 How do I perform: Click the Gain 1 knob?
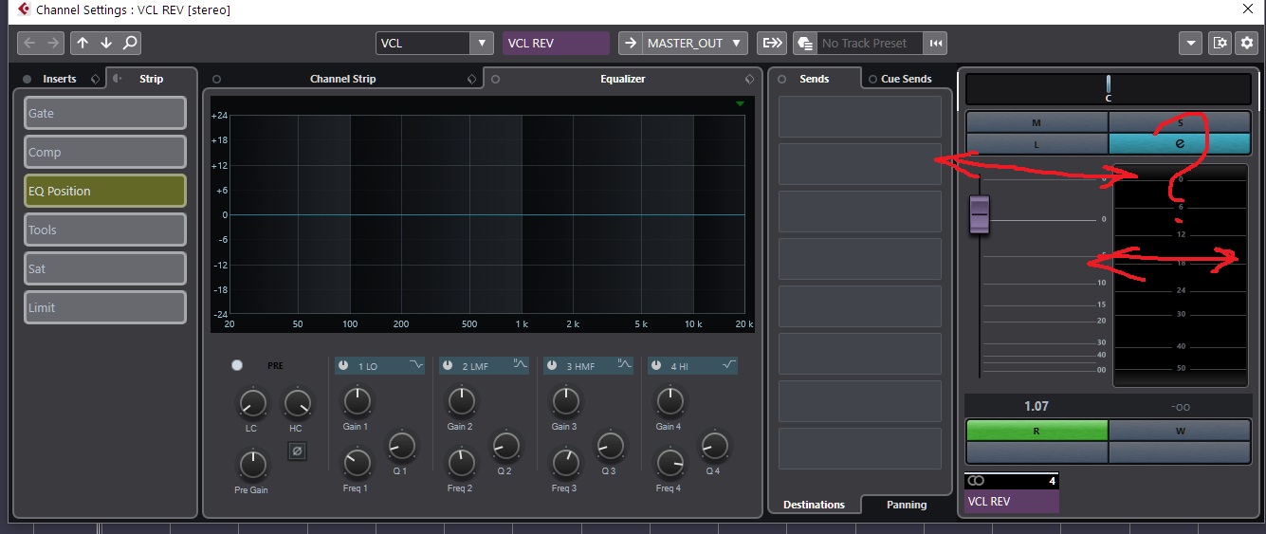(357, 401)
